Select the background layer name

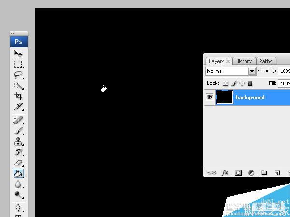(x=250, y=97)
